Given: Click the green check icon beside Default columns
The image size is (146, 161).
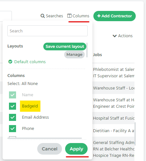Looking at the screenshot, I should click(x=10, y=62).
